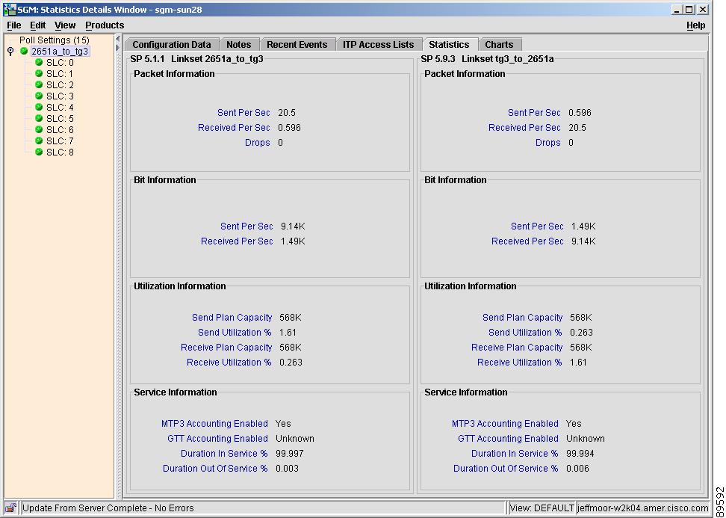Click the 99.997 Duration In Service value

pyautogui.click(x=290, y=453)
